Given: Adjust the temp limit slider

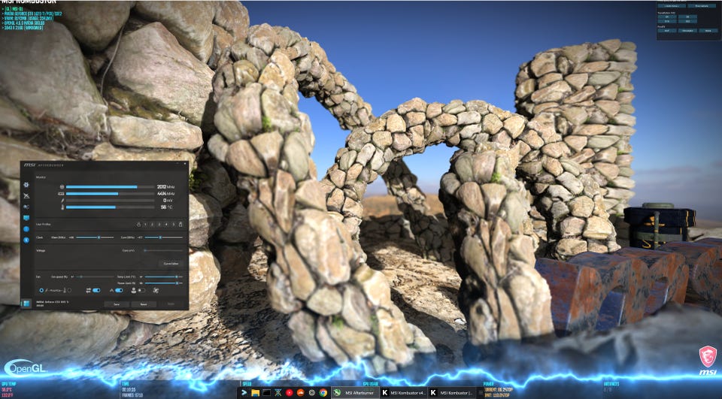Looking at the screenshot, I should tap(163, 277).
